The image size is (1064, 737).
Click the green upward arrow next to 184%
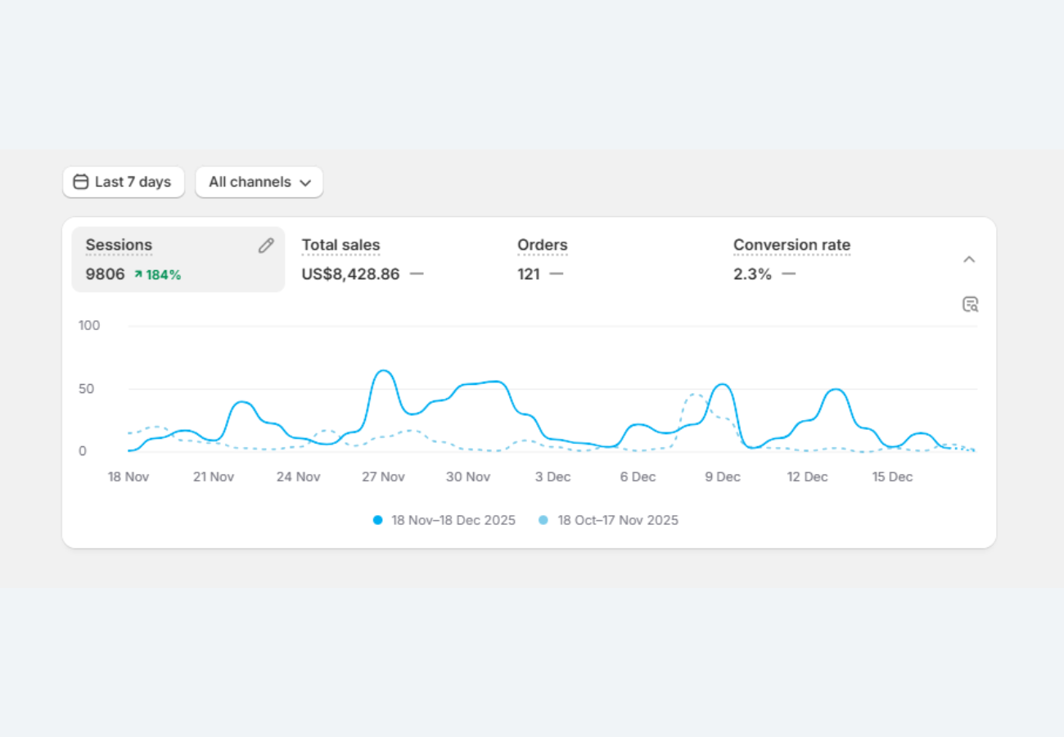point(138,275)
